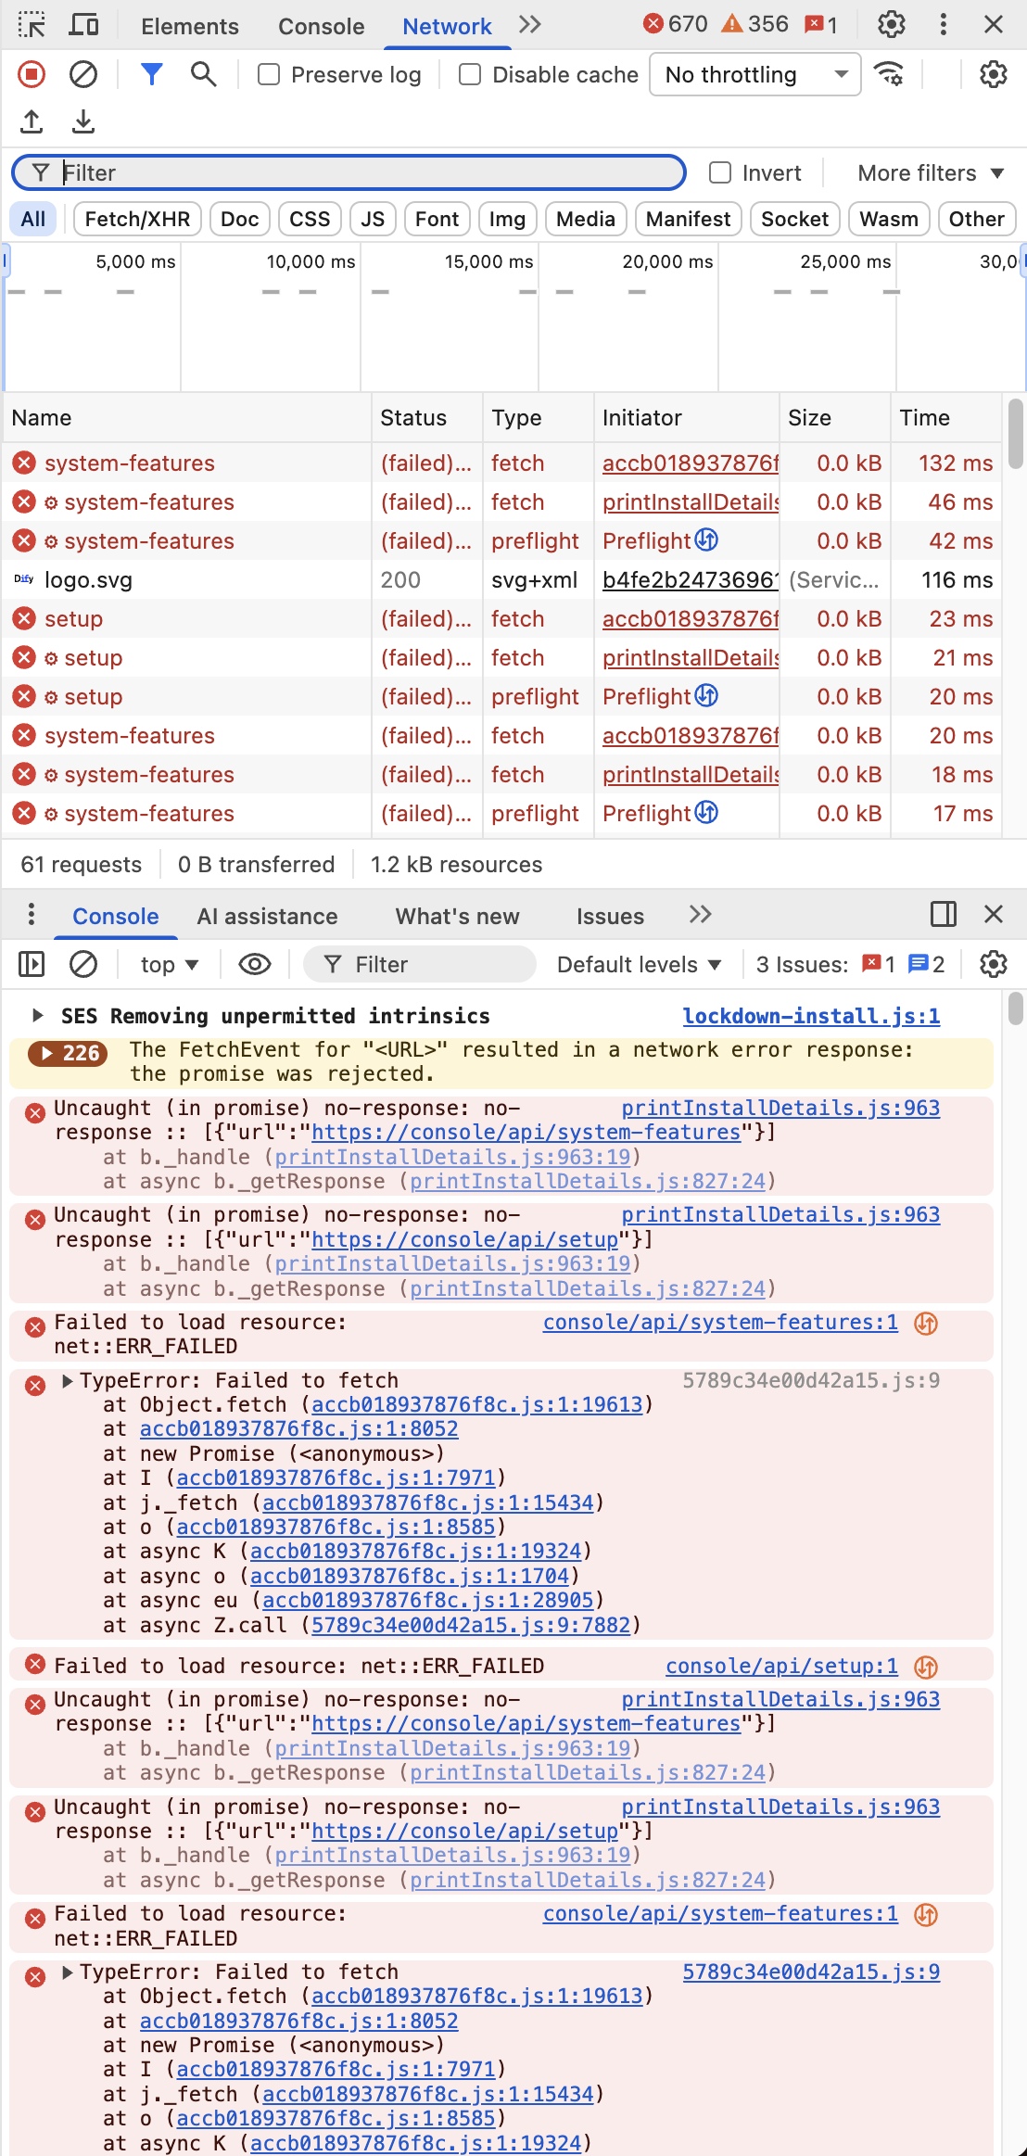Toggle the device toolbar icon

click(84, 25)
